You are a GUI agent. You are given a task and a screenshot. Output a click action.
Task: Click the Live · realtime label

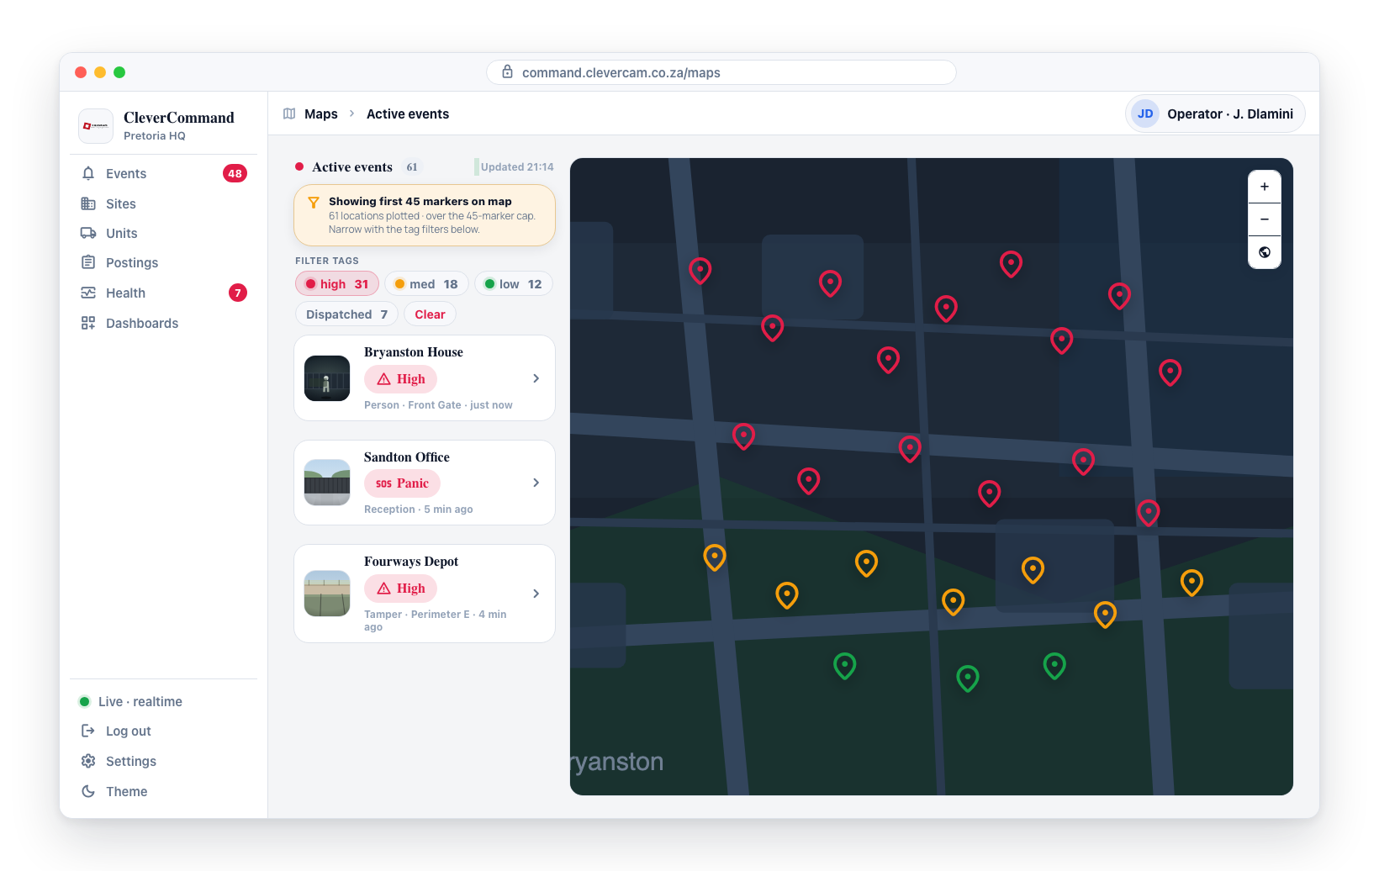tap(140, 701)
